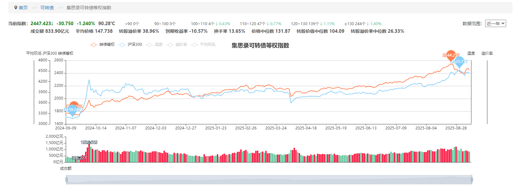
Task: Click the right handle of the zoom slider
Action: tap(471, 180)
